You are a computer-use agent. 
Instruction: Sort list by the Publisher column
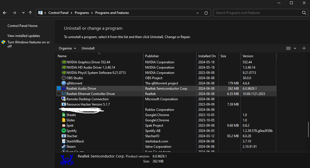click(152, 56)
